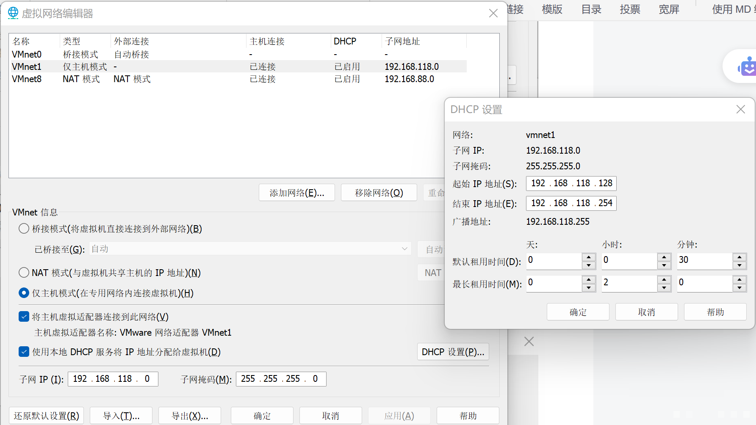
Task: Increase 最长租用时间 hours value
Action: pos(664,280)
